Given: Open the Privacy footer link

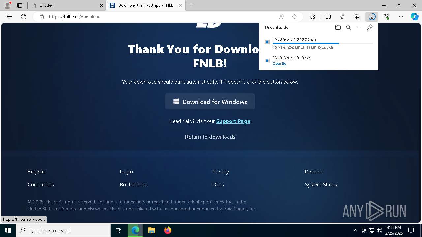Looking at the screenshot, I should [221, 172].
